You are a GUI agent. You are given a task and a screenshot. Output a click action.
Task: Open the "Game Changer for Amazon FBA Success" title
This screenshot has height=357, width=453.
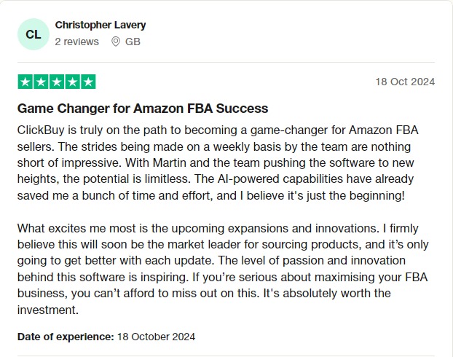coord(143,109)
